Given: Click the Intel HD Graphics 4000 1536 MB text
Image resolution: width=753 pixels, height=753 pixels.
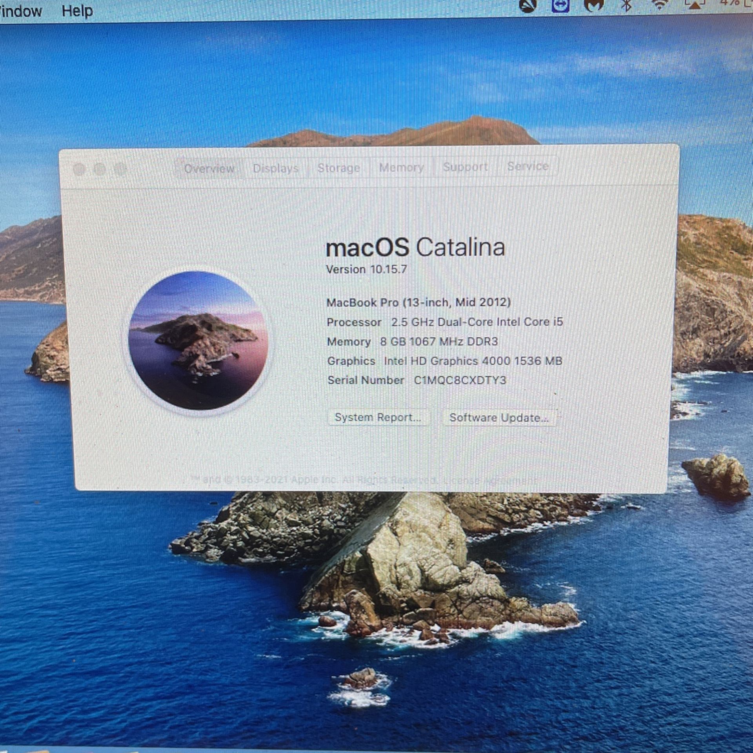Looking at the screenshot, I should click(x=473, y=361).
